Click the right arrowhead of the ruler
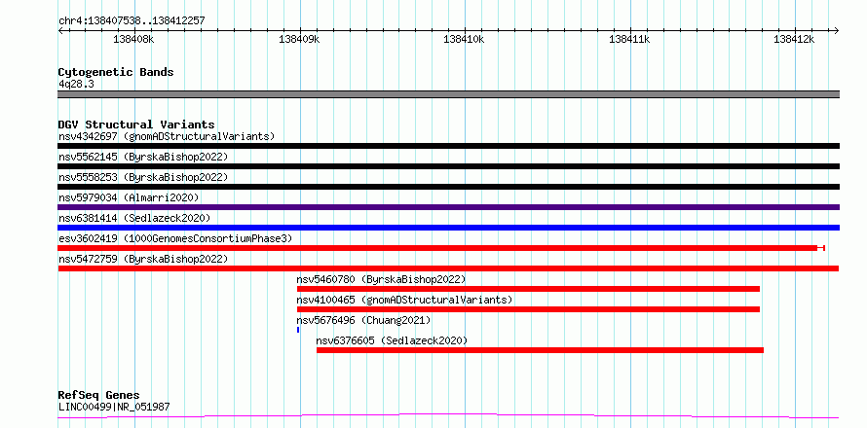This screenshot has width=867, height=428. 837,30
